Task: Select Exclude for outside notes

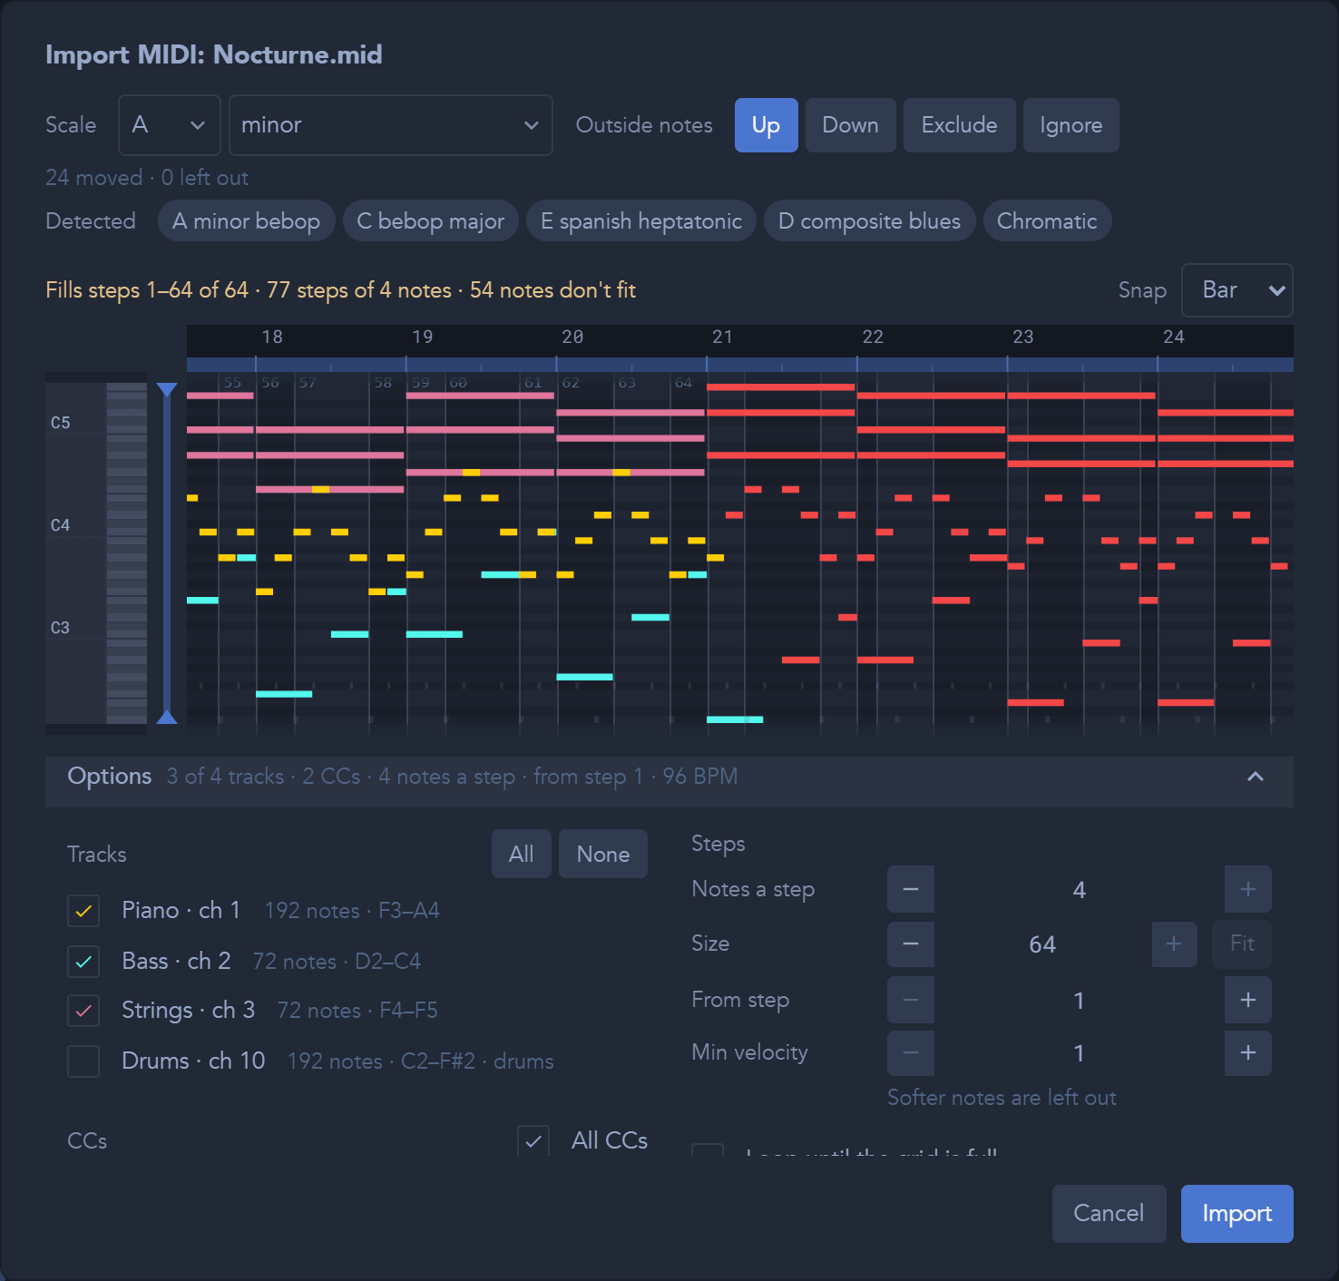Action: click(x=959, y=125)
